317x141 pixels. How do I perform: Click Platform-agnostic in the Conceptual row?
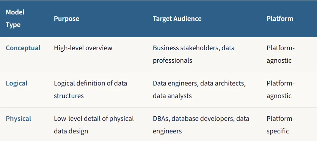(x=281, y=54)
